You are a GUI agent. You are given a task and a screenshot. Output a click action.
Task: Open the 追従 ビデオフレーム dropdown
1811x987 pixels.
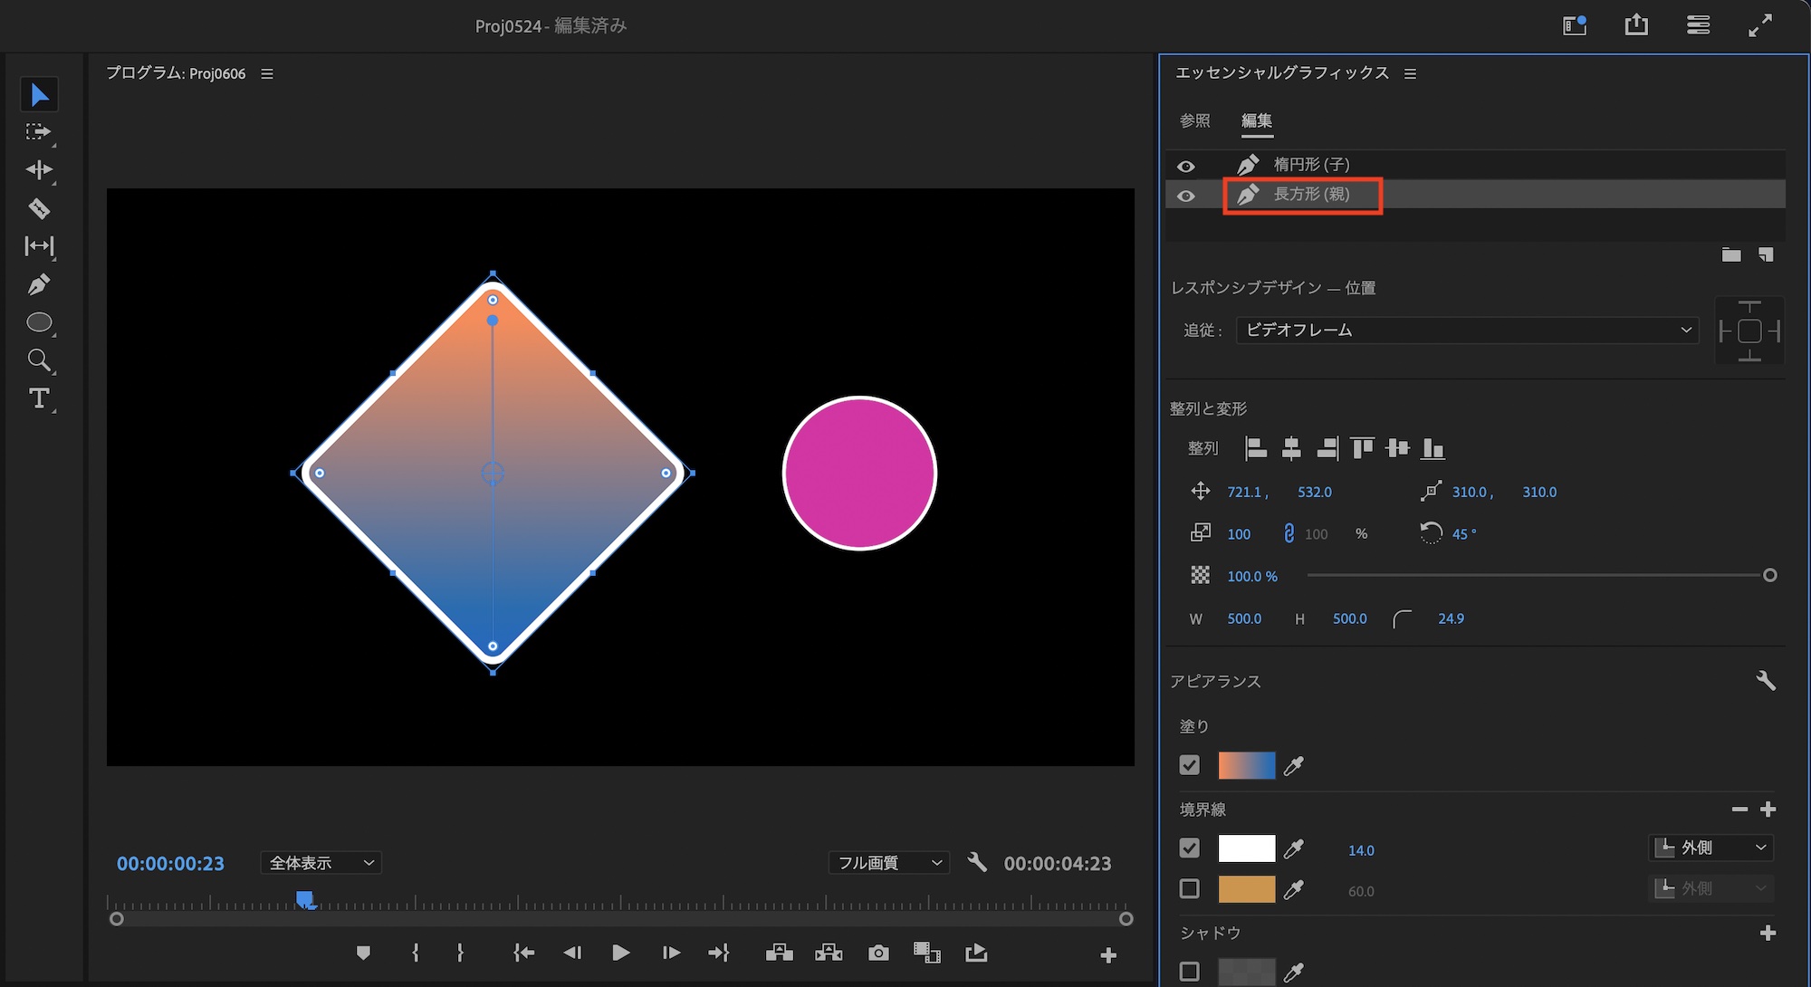pyautogui.click(x=1467, y=331)
